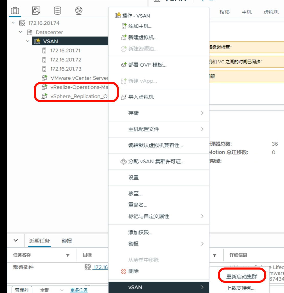The height and width of the screenshot is (293, 284).
Task: Select VMware vCenter Server in the tree
Action: pyautogui.click(x=79, y=78)
